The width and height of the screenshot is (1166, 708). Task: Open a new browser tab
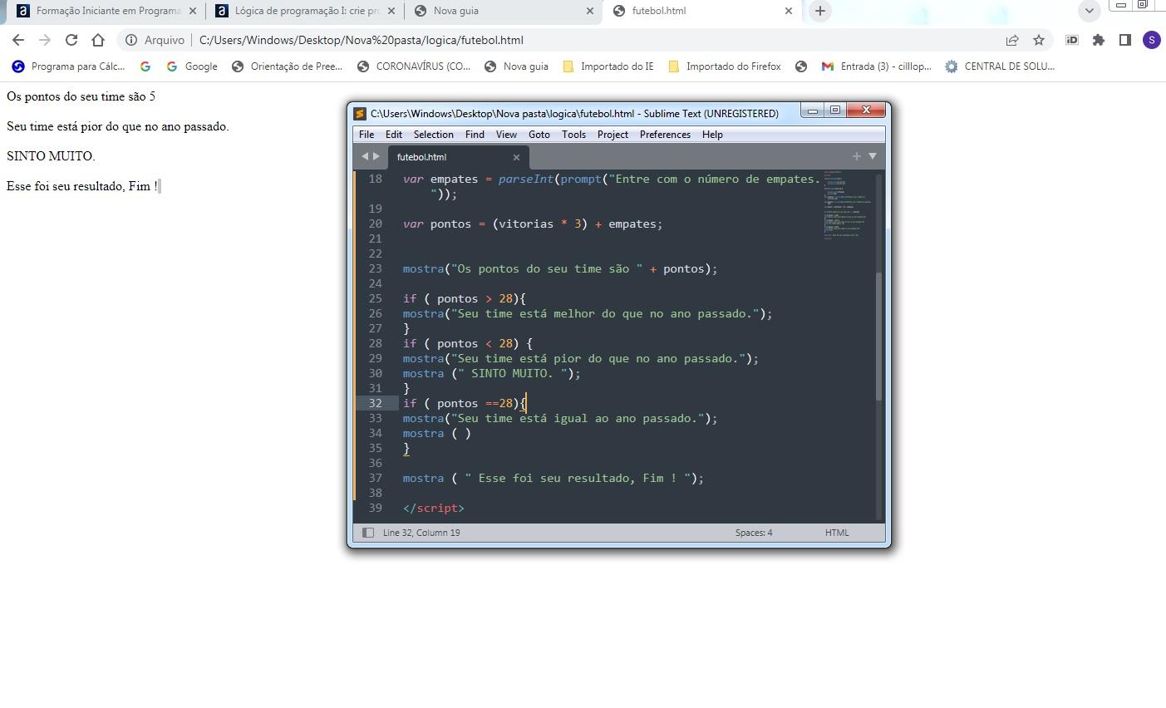(x=820, y=11)
